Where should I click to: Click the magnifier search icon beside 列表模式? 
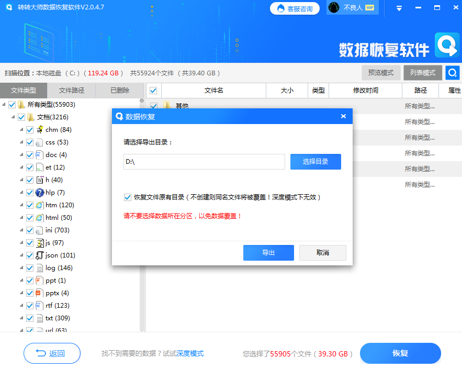tap(452, 73)
